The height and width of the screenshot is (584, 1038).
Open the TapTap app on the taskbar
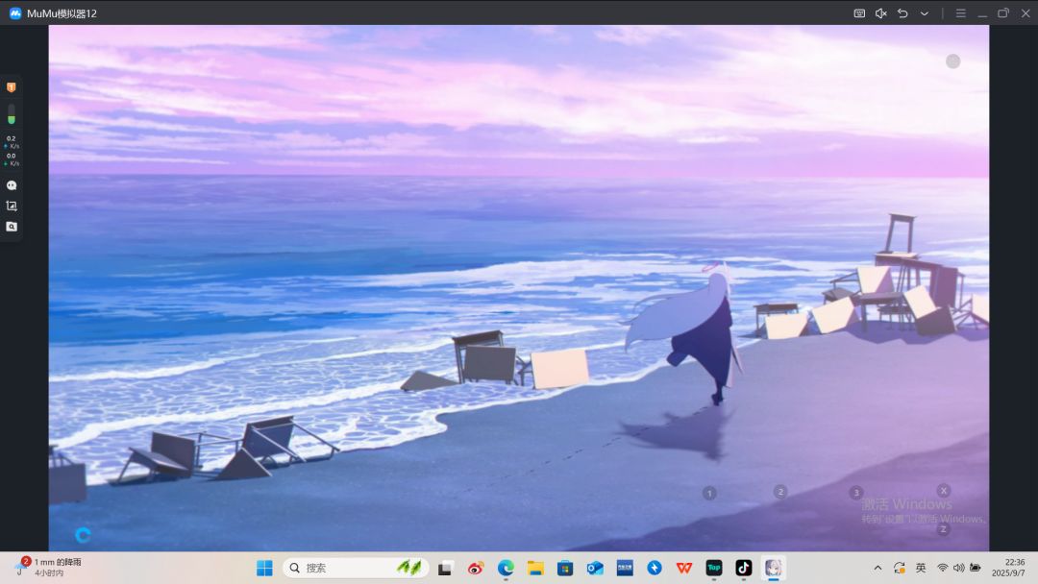(713, 568)
